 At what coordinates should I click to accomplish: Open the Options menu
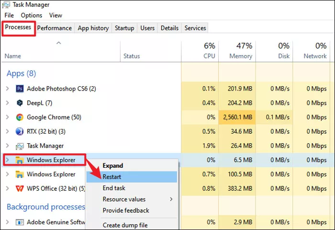32,15
